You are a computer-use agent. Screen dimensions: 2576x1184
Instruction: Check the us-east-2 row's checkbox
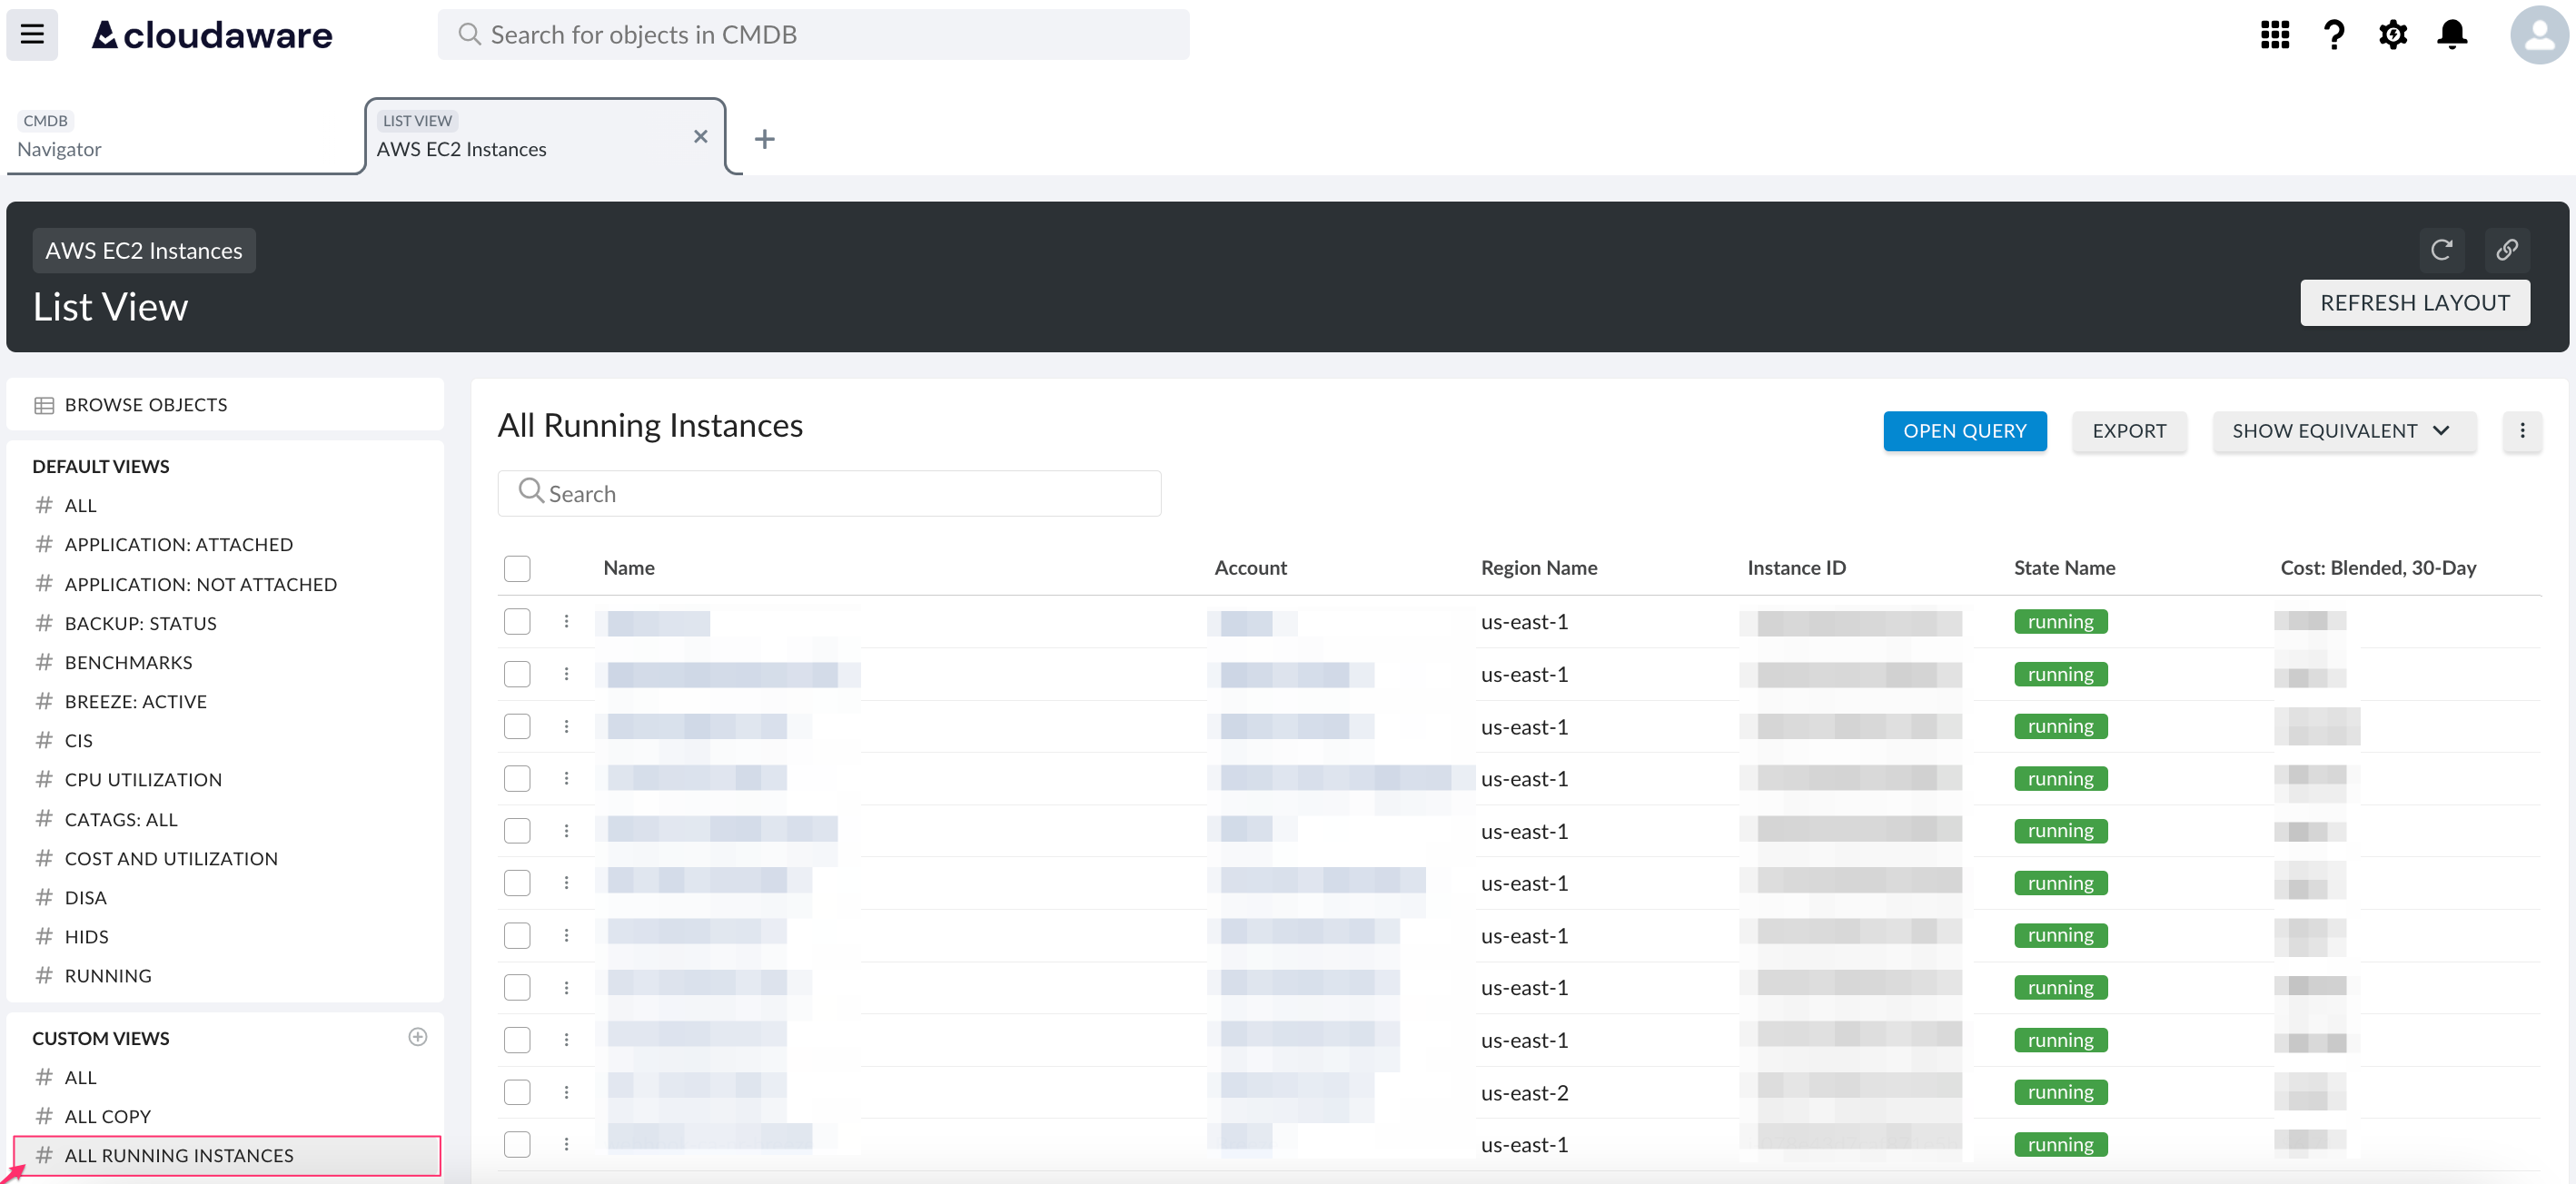tap(517, 1092)
